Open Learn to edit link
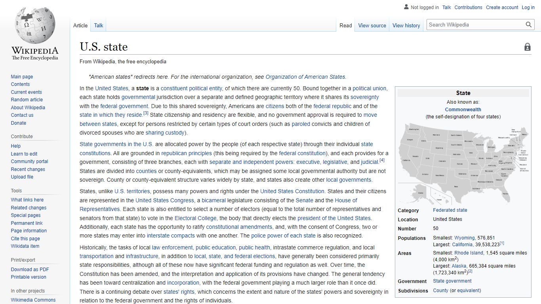 (24, 154)
